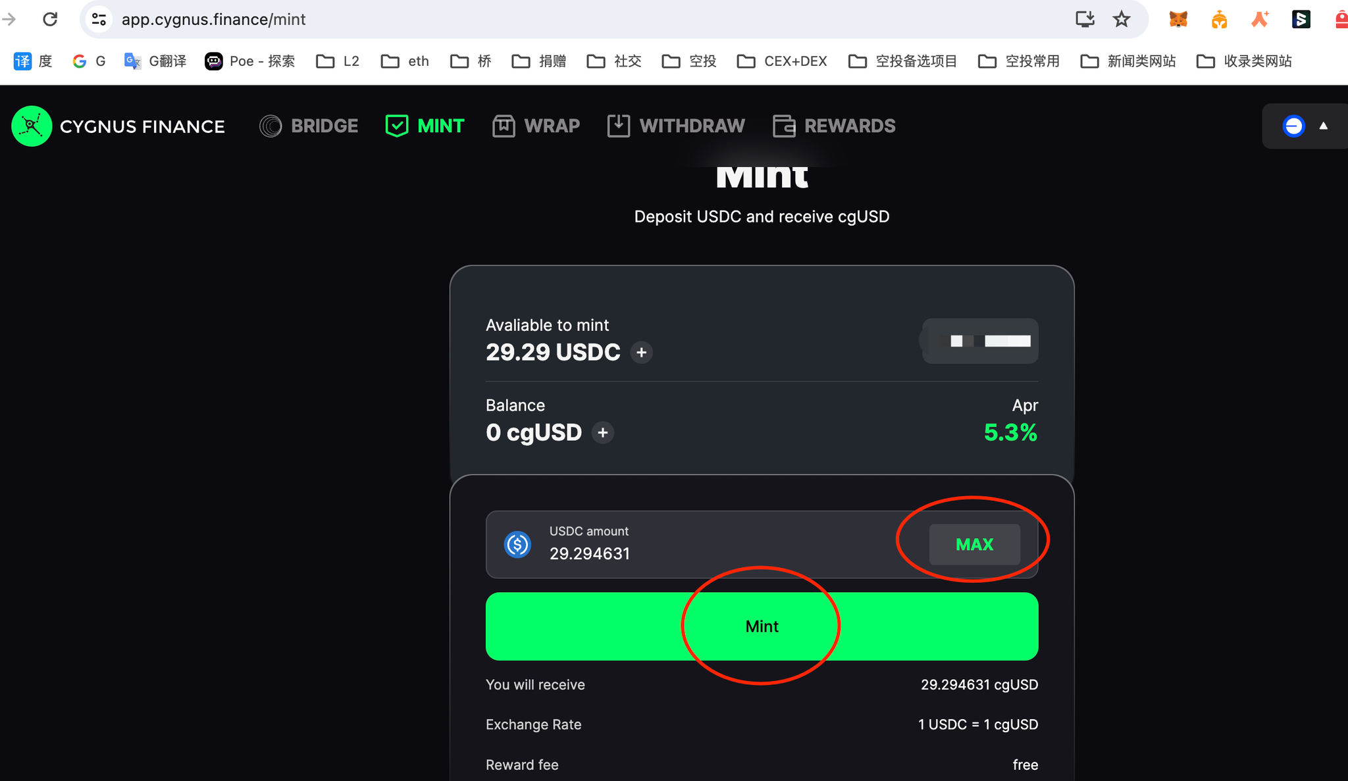Expand the L2 bookmarks folder
Image resolution: width=1348 pixels, height=781 pixels.
(x=338, y=61)
